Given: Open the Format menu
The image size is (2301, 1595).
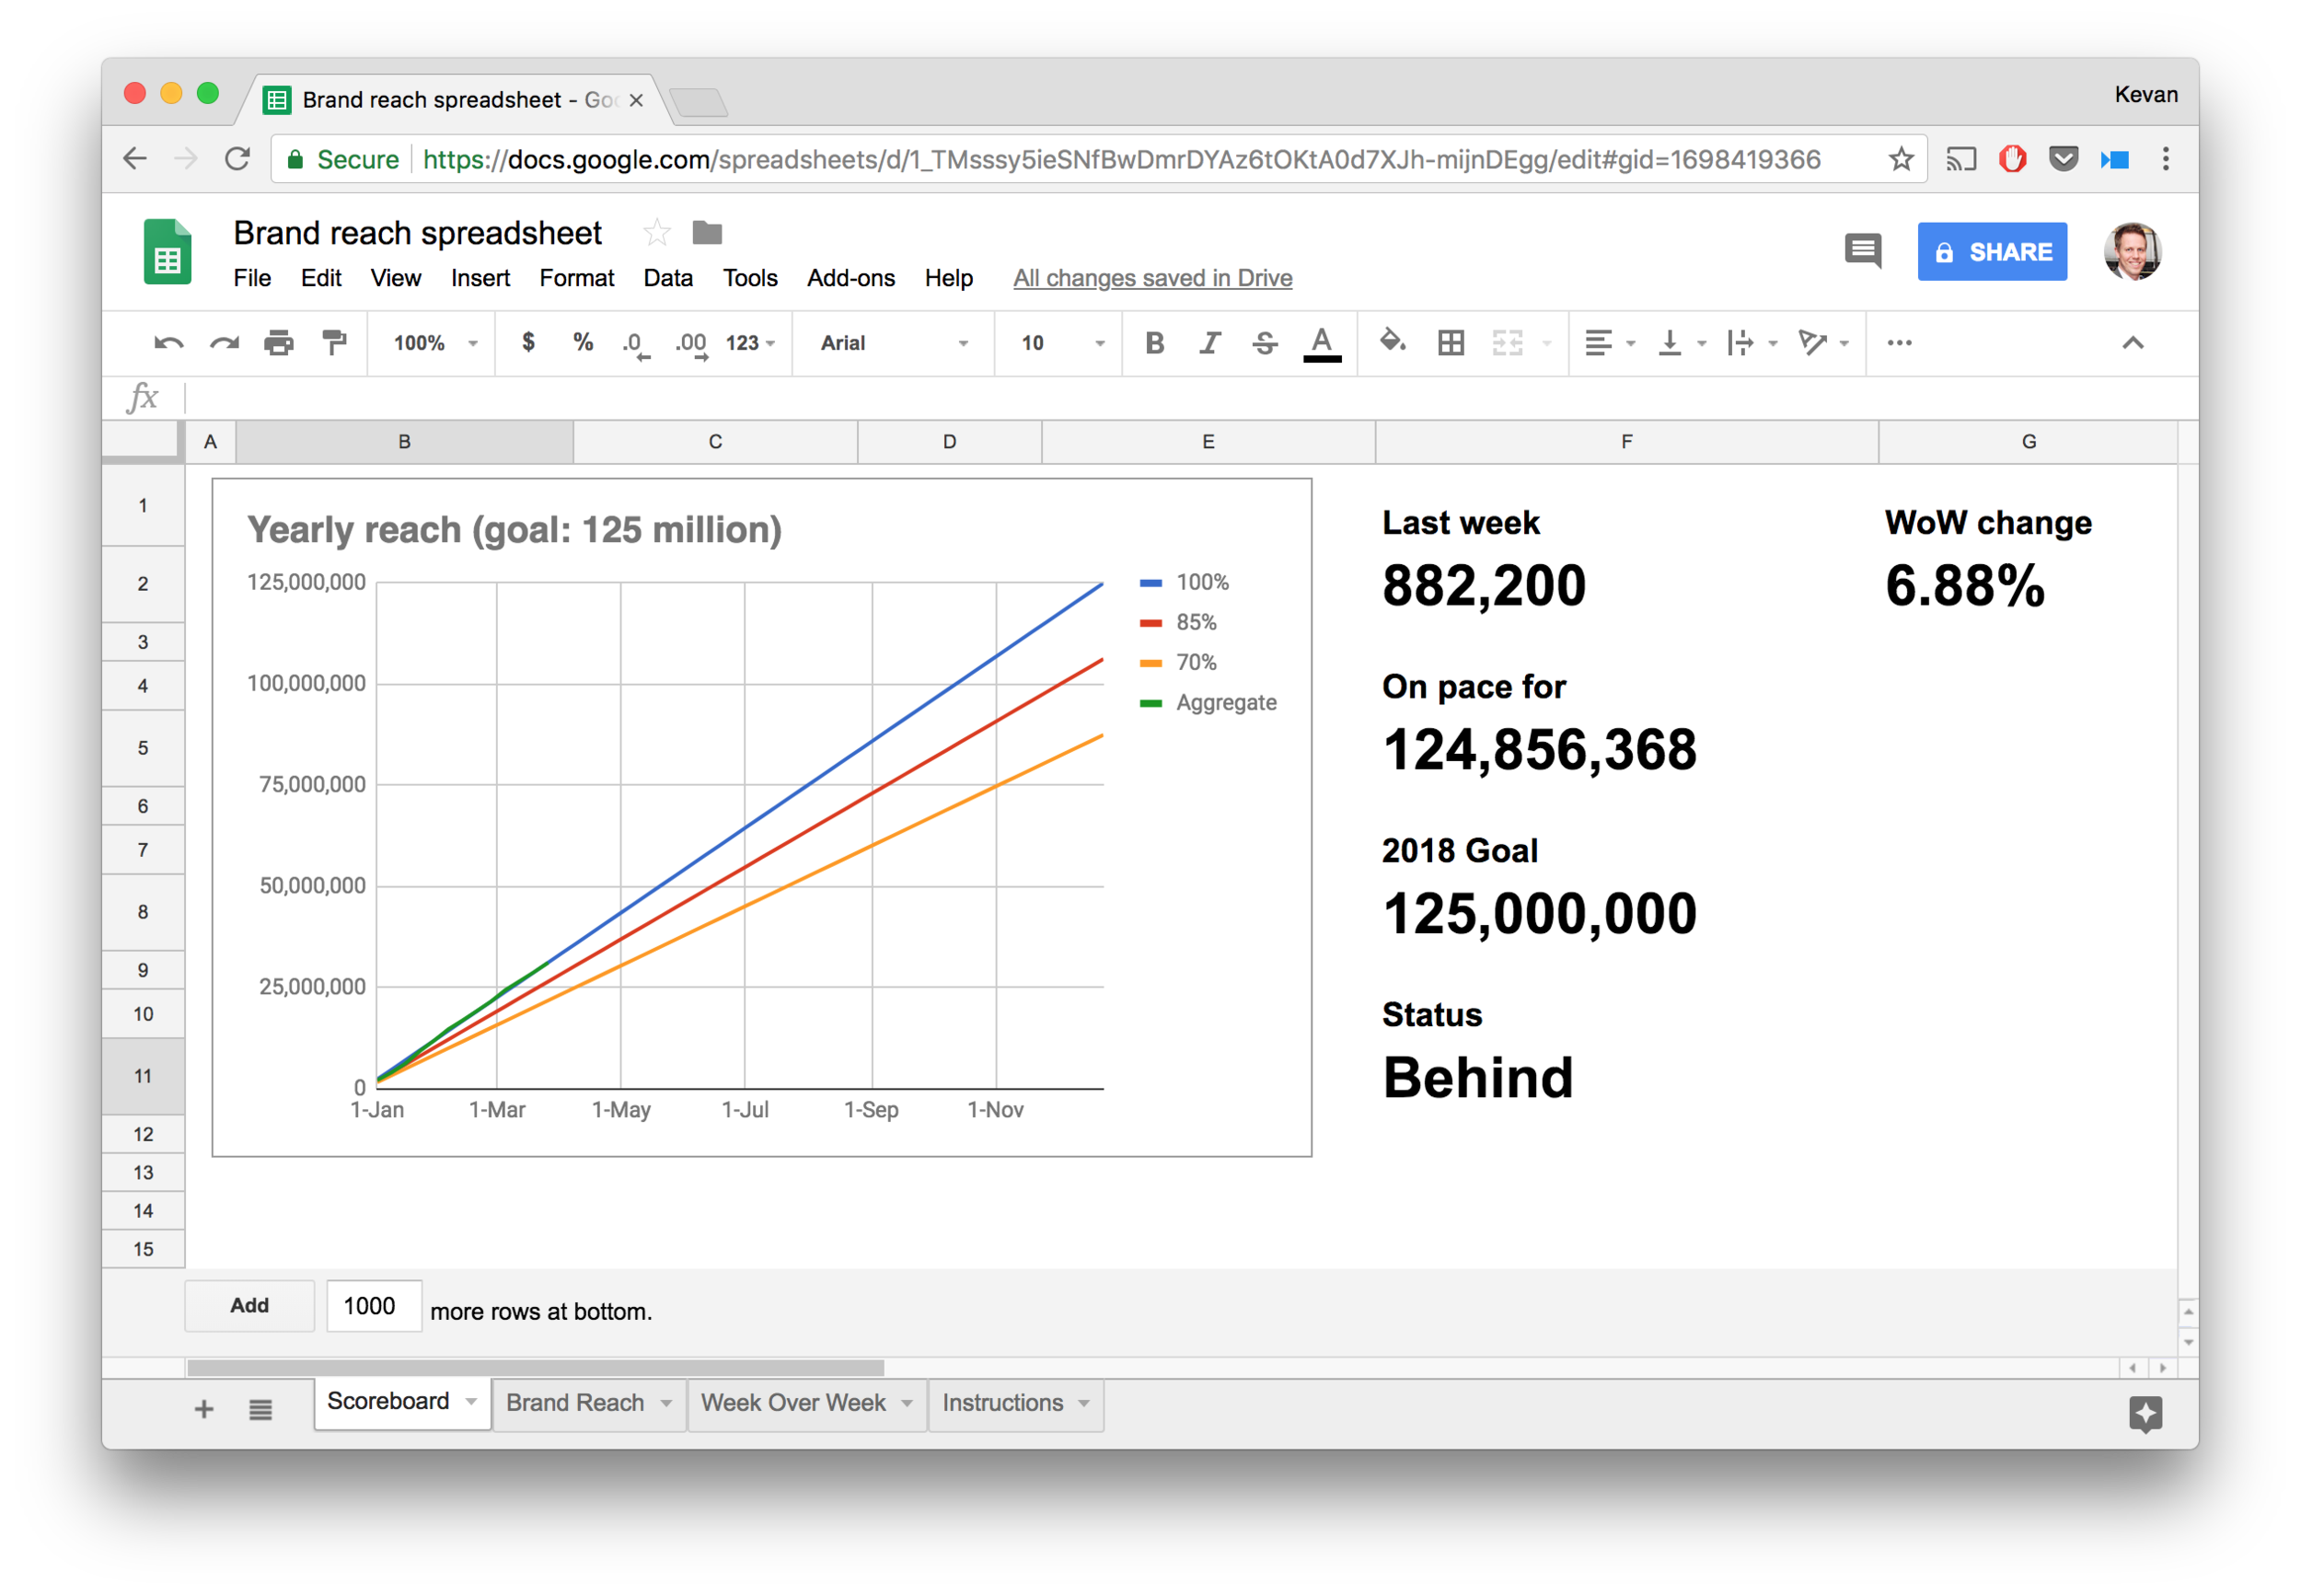Looking at the screenshot, I should click(576, 278).
